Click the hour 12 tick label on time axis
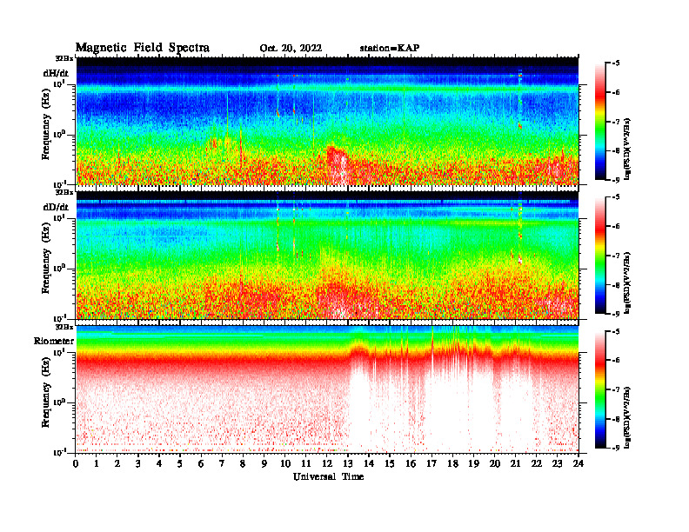Screen dimensions: 689x532 pos(327,463)
